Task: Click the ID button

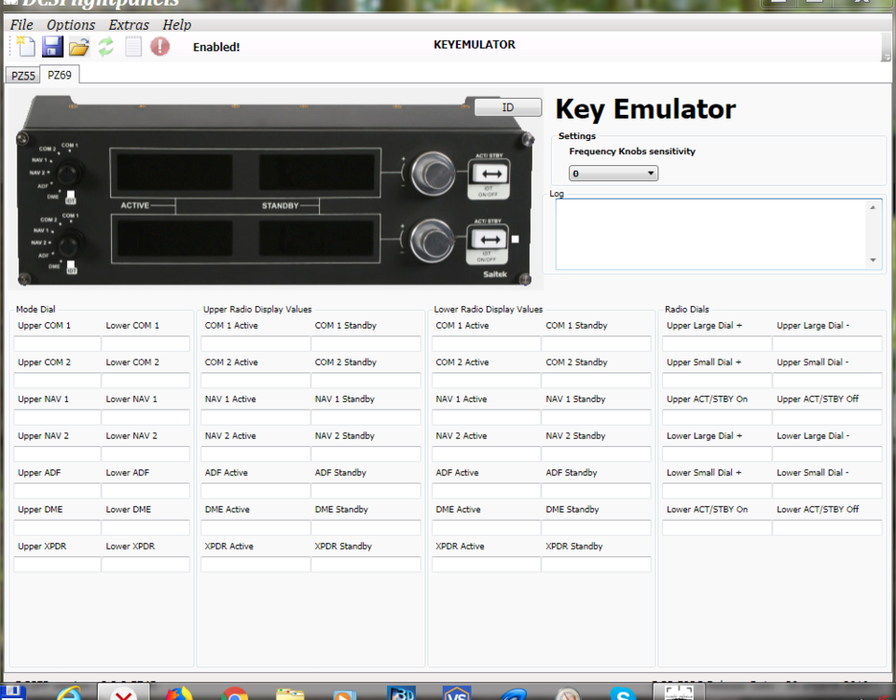Action: (x=507, y=107)
